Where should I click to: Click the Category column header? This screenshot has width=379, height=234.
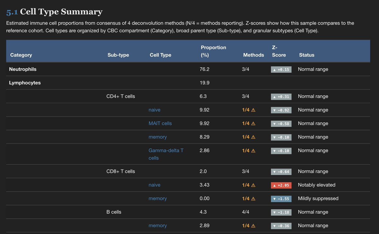tap(21, 55)
